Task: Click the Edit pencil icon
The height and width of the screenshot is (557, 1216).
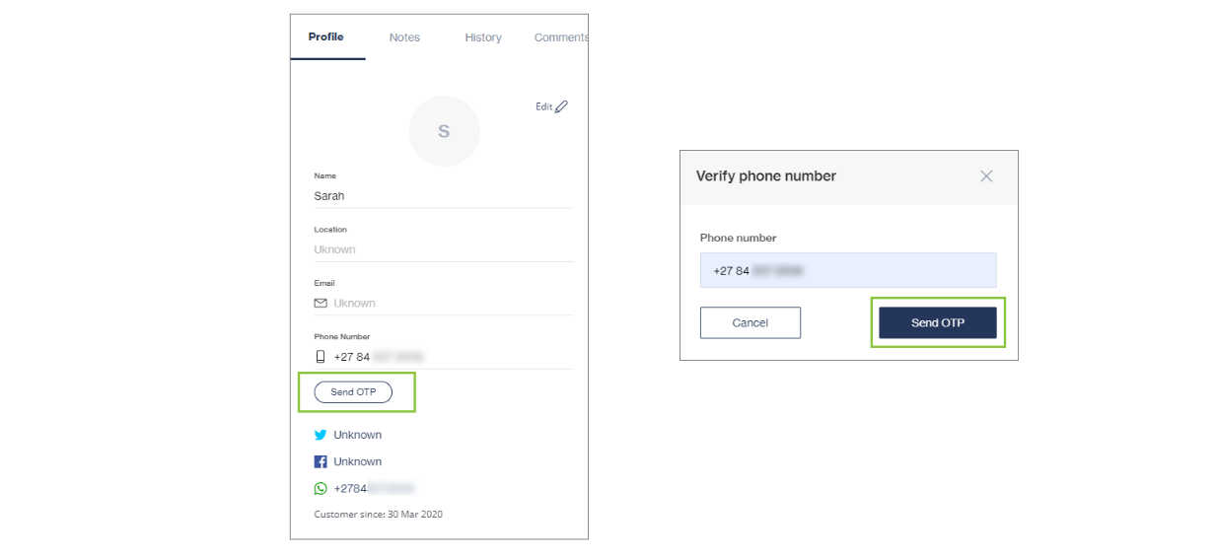Action: [561, 107]
